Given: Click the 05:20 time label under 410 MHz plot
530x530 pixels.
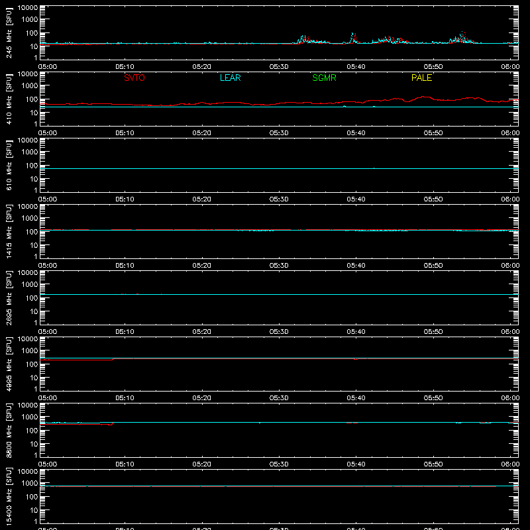Looking at the screenshot, I should pos(202,133).
